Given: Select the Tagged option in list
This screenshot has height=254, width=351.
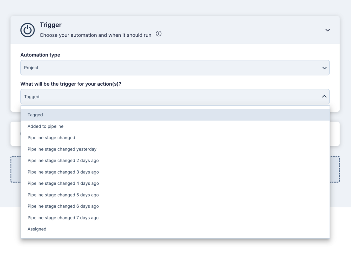Looking at the screenshot, I should (35, 115).
